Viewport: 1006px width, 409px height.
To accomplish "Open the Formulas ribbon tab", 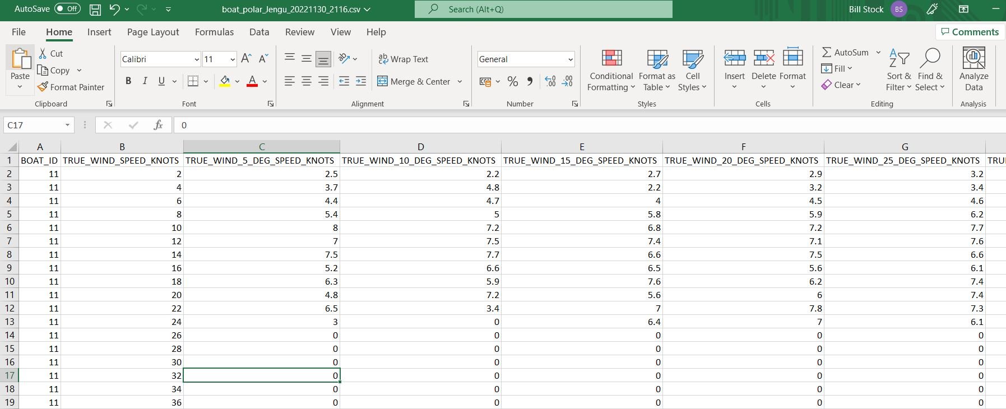I will pos(214,32).
